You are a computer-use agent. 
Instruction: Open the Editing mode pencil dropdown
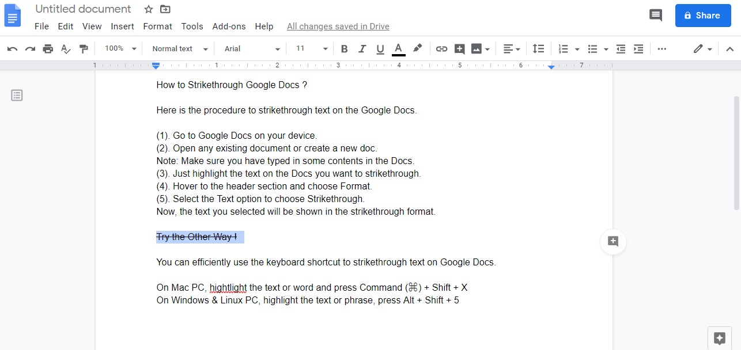[703, 49]
